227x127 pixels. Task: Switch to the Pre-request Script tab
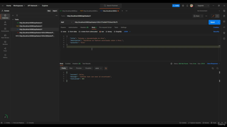105,28
